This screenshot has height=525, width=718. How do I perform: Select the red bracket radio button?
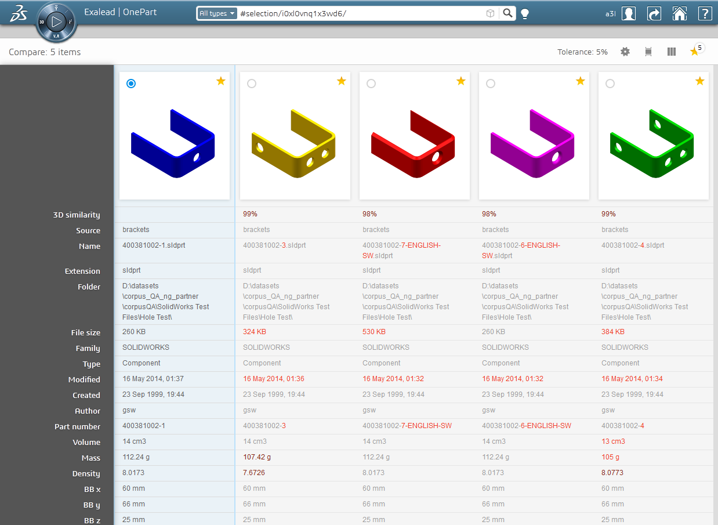pos(371,84)
